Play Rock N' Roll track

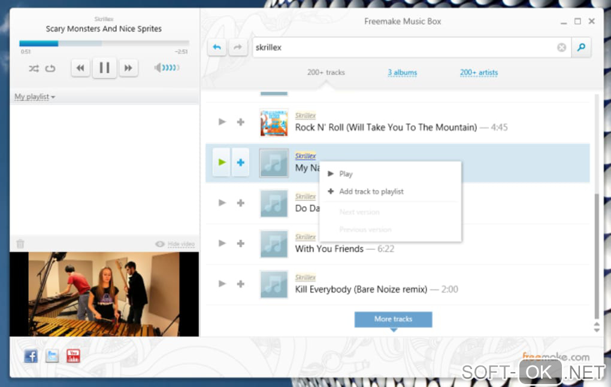[222, 122]
